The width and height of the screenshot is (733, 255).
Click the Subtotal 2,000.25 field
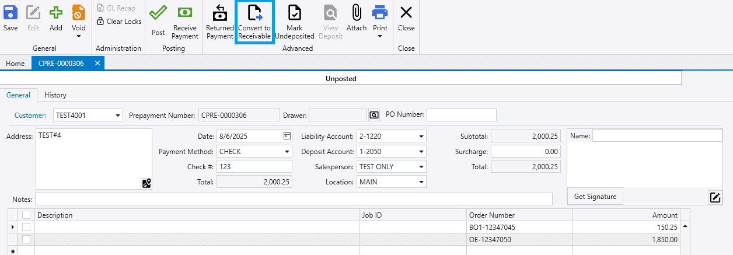click(x=526, y=136)
